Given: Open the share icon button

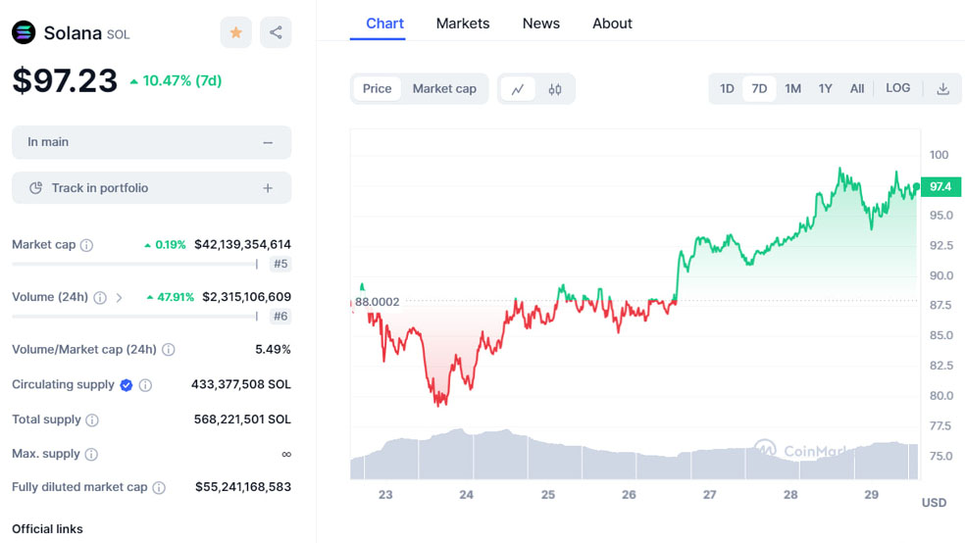Looking at the screenshot, I should (x=276, y=32).
